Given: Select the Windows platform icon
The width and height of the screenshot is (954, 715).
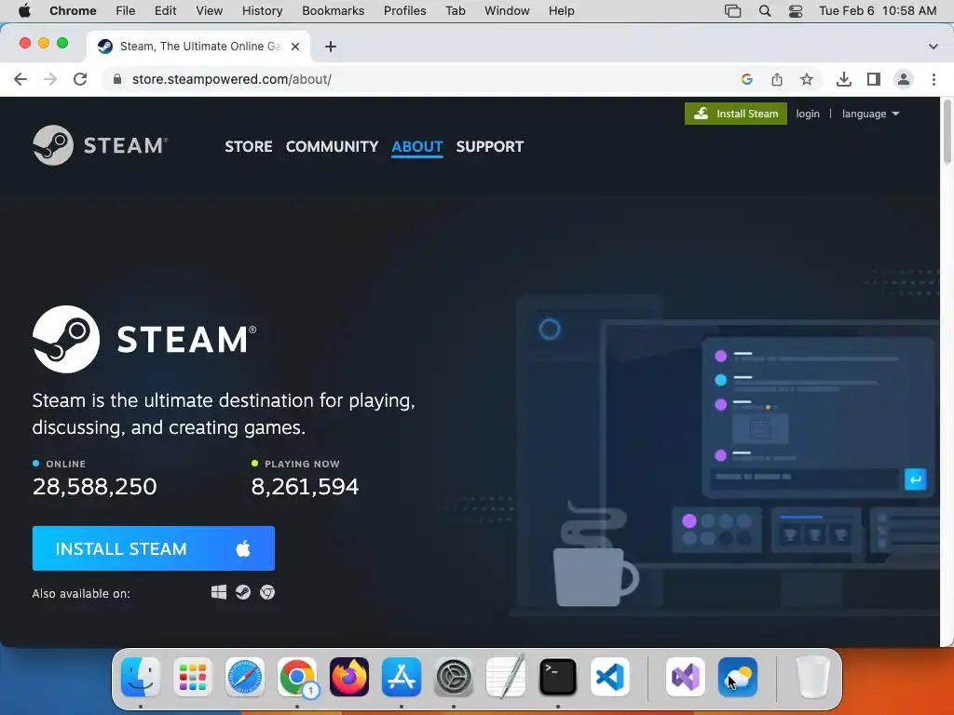Looking at the screenshot, I should point(219,592).
